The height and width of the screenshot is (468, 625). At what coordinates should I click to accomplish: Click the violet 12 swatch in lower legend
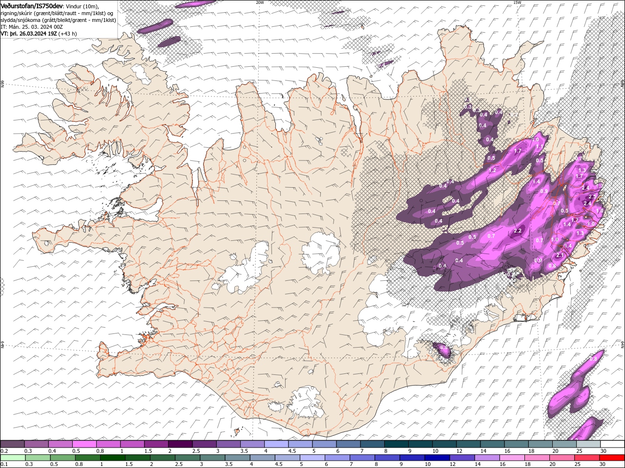(462, 457)
